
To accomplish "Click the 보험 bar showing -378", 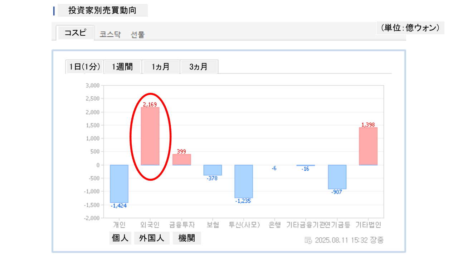I will click(213, 170).
